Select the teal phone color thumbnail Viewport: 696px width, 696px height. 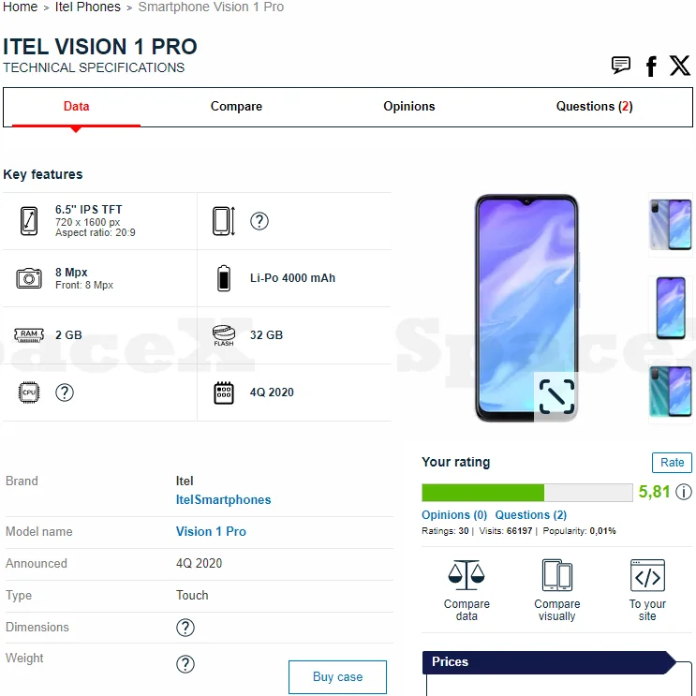click(670, 392)
